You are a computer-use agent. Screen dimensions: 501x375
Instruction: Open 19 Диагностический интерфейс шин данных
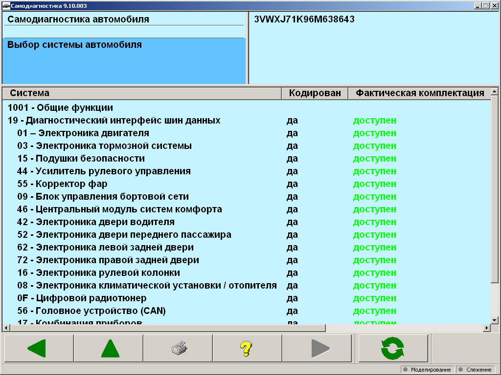tap(113, 120)
